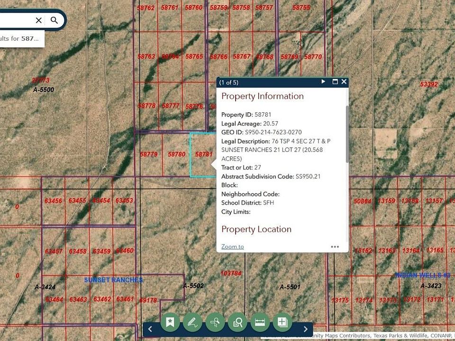Image resolution: width=455 pixels, height=341 pixels.
Task: Click the search text input field
Action: 16,20
